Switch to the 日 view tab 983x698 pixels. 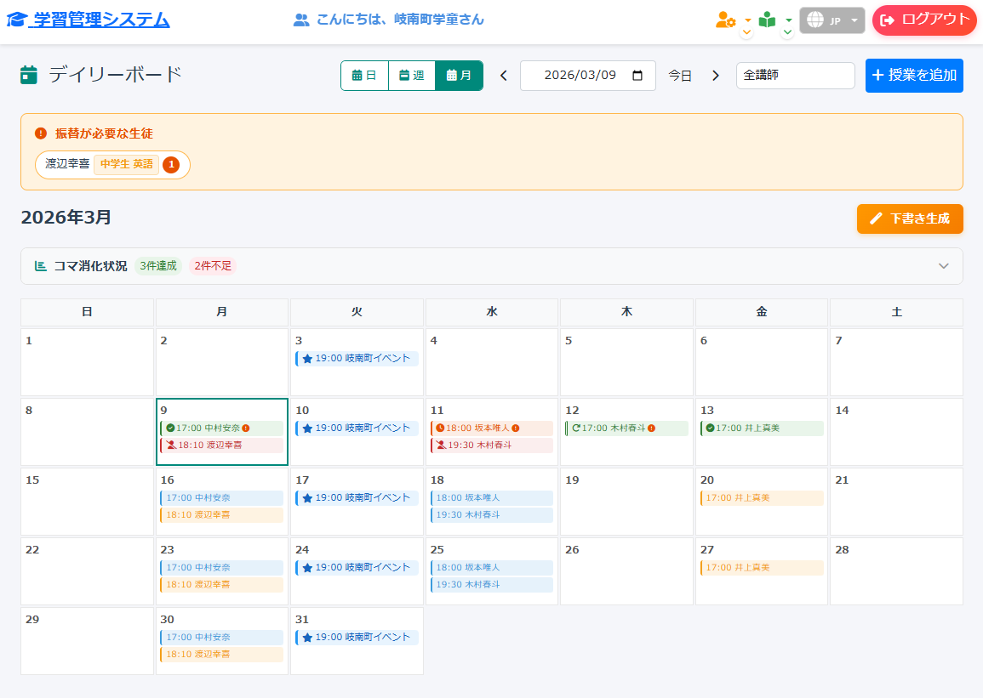(364, 76)
